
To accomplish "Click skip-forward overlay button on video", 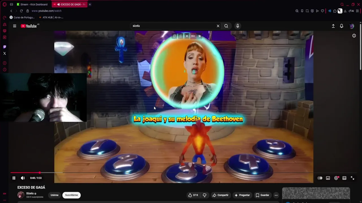I will coord(187,36).
